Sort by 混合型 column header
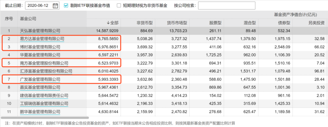 pyautogui.click(x=250, y=23)
